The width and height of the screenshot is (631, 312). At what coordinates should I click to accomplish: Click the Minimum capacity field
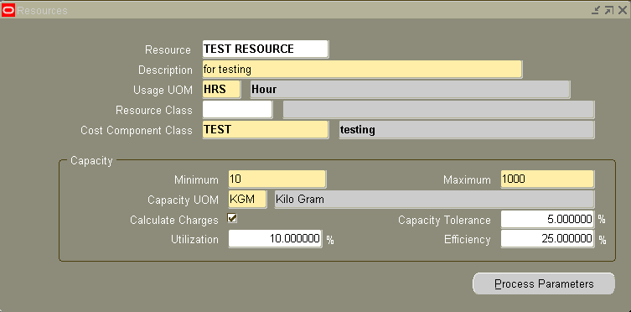277,179
